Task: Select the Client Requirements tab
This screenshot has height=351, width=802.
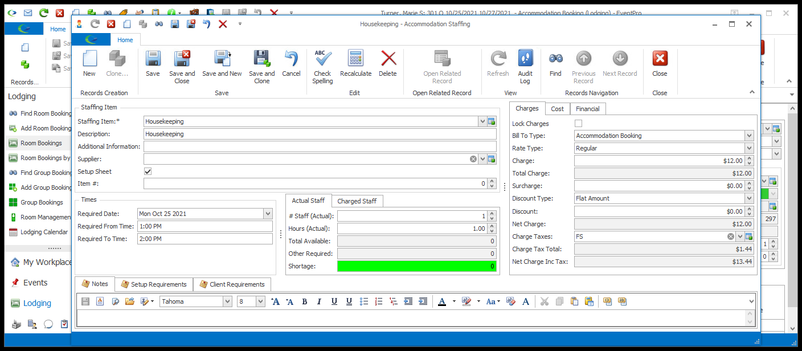Action: (x=232, y=284)
